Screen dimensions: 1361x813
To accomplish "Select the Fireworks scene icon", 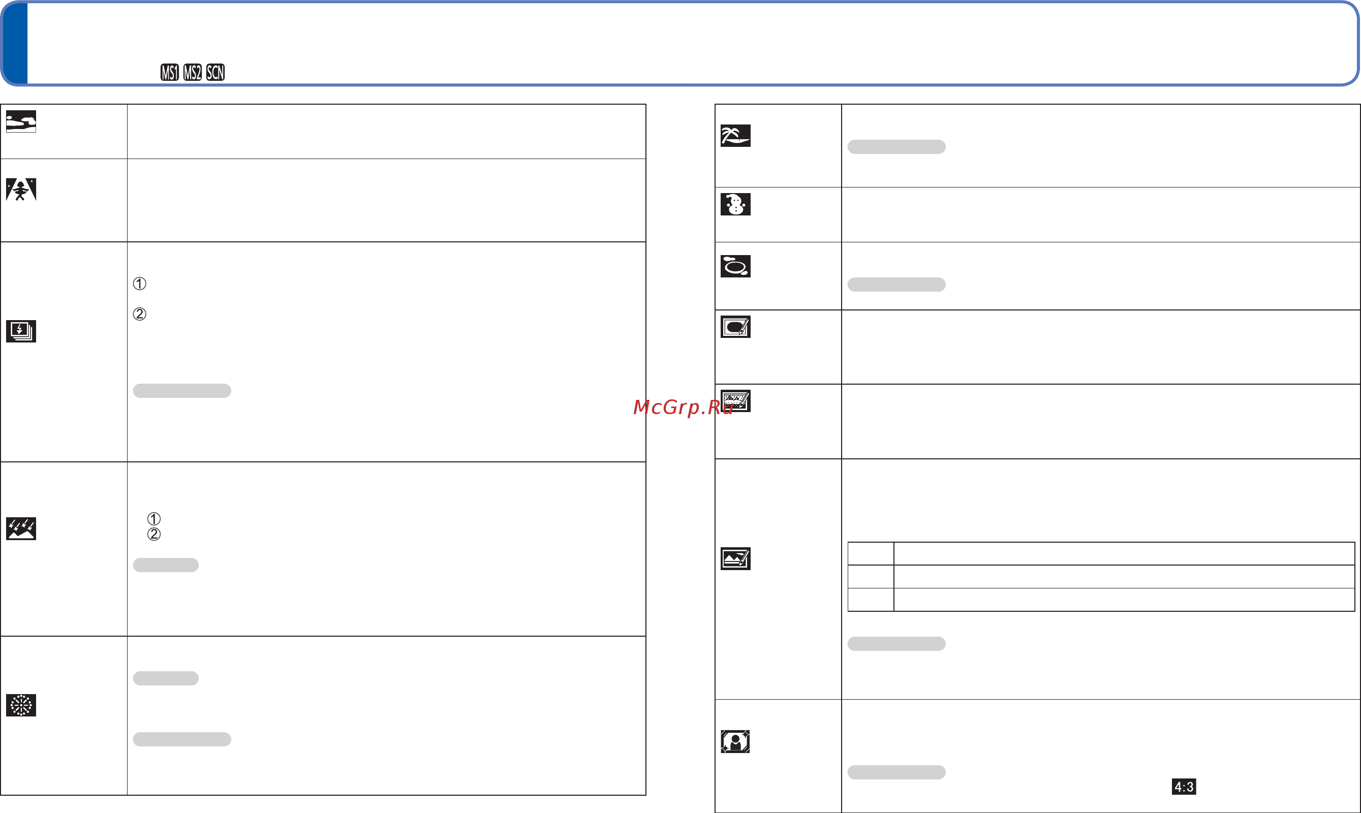I will tap(21, 706).
